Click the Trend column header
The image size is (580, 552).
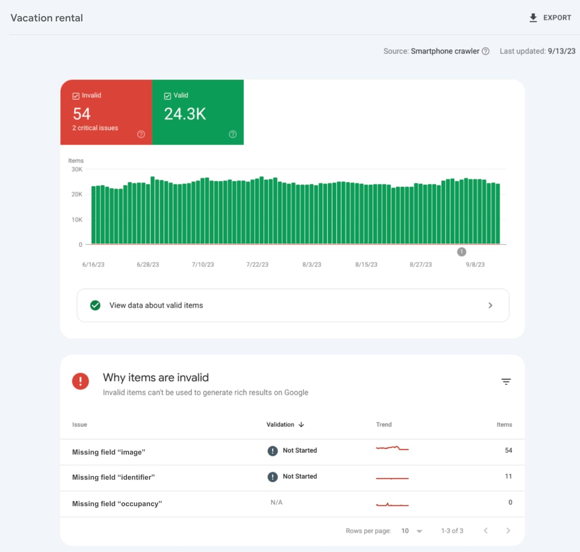[x=383, y=424]
